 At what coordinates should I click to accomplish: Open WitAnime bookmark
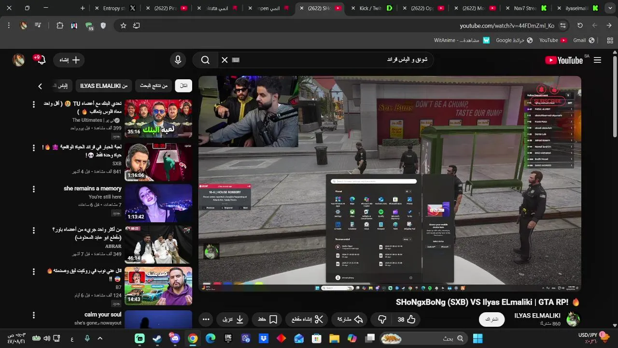[462, 40]
